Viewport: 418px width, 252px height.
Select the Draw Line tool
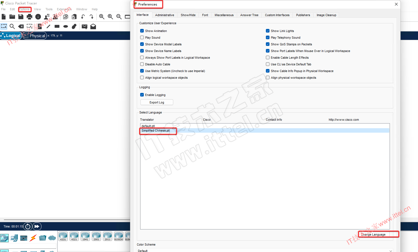pyautogui.click(x=48, y=26)
